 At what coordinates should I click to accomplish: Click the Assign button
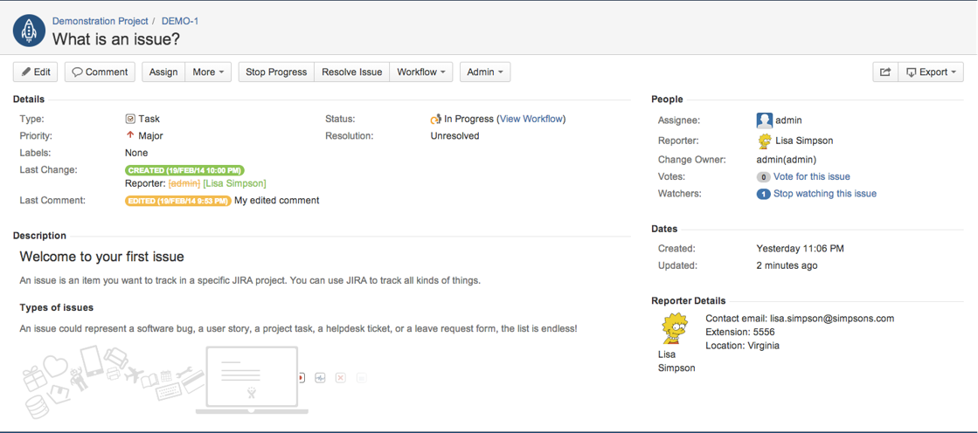click(163, 72)
